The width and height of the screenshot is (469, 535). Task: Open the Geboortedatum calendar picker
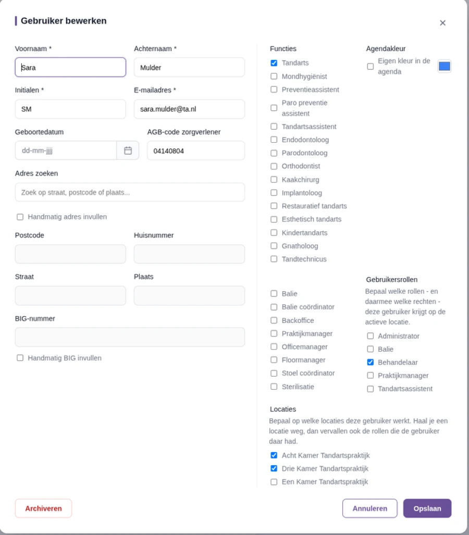[x=128, y=151]
